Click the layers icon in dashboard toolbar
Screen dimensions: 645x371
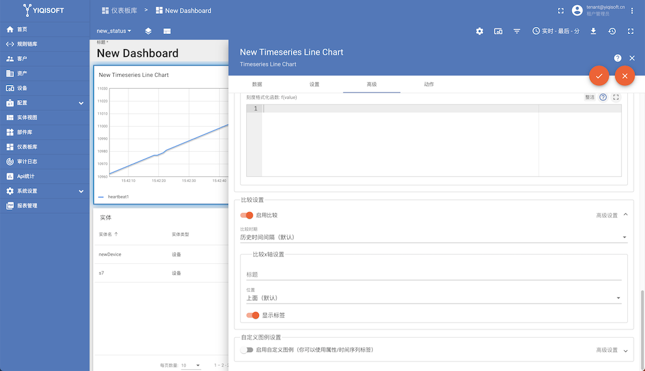point(148,31)
